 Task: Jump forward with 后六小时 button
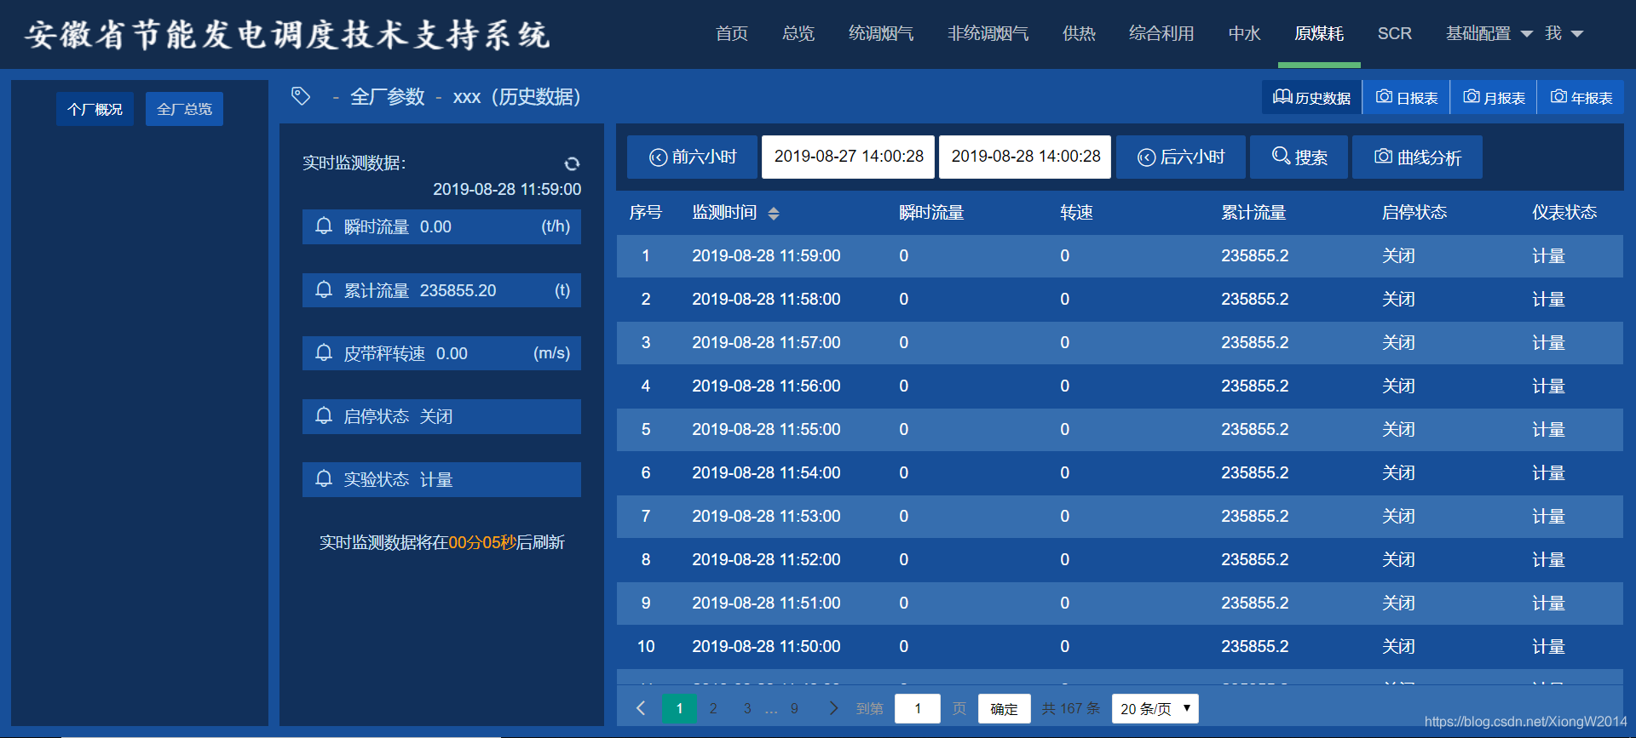point(1181,157)
